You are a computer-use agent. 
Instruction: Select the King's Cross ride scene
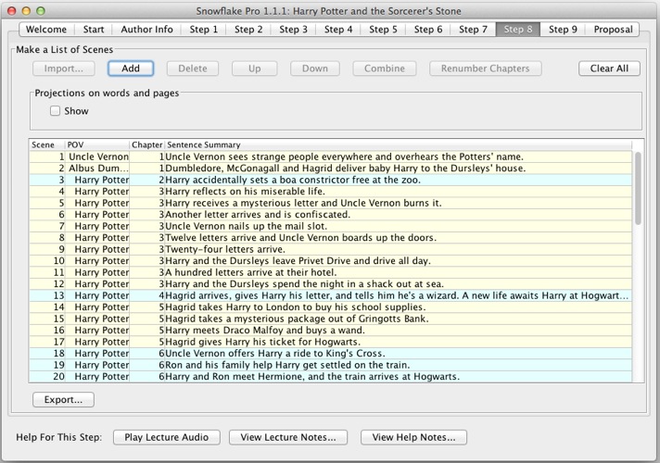(399, 353)
